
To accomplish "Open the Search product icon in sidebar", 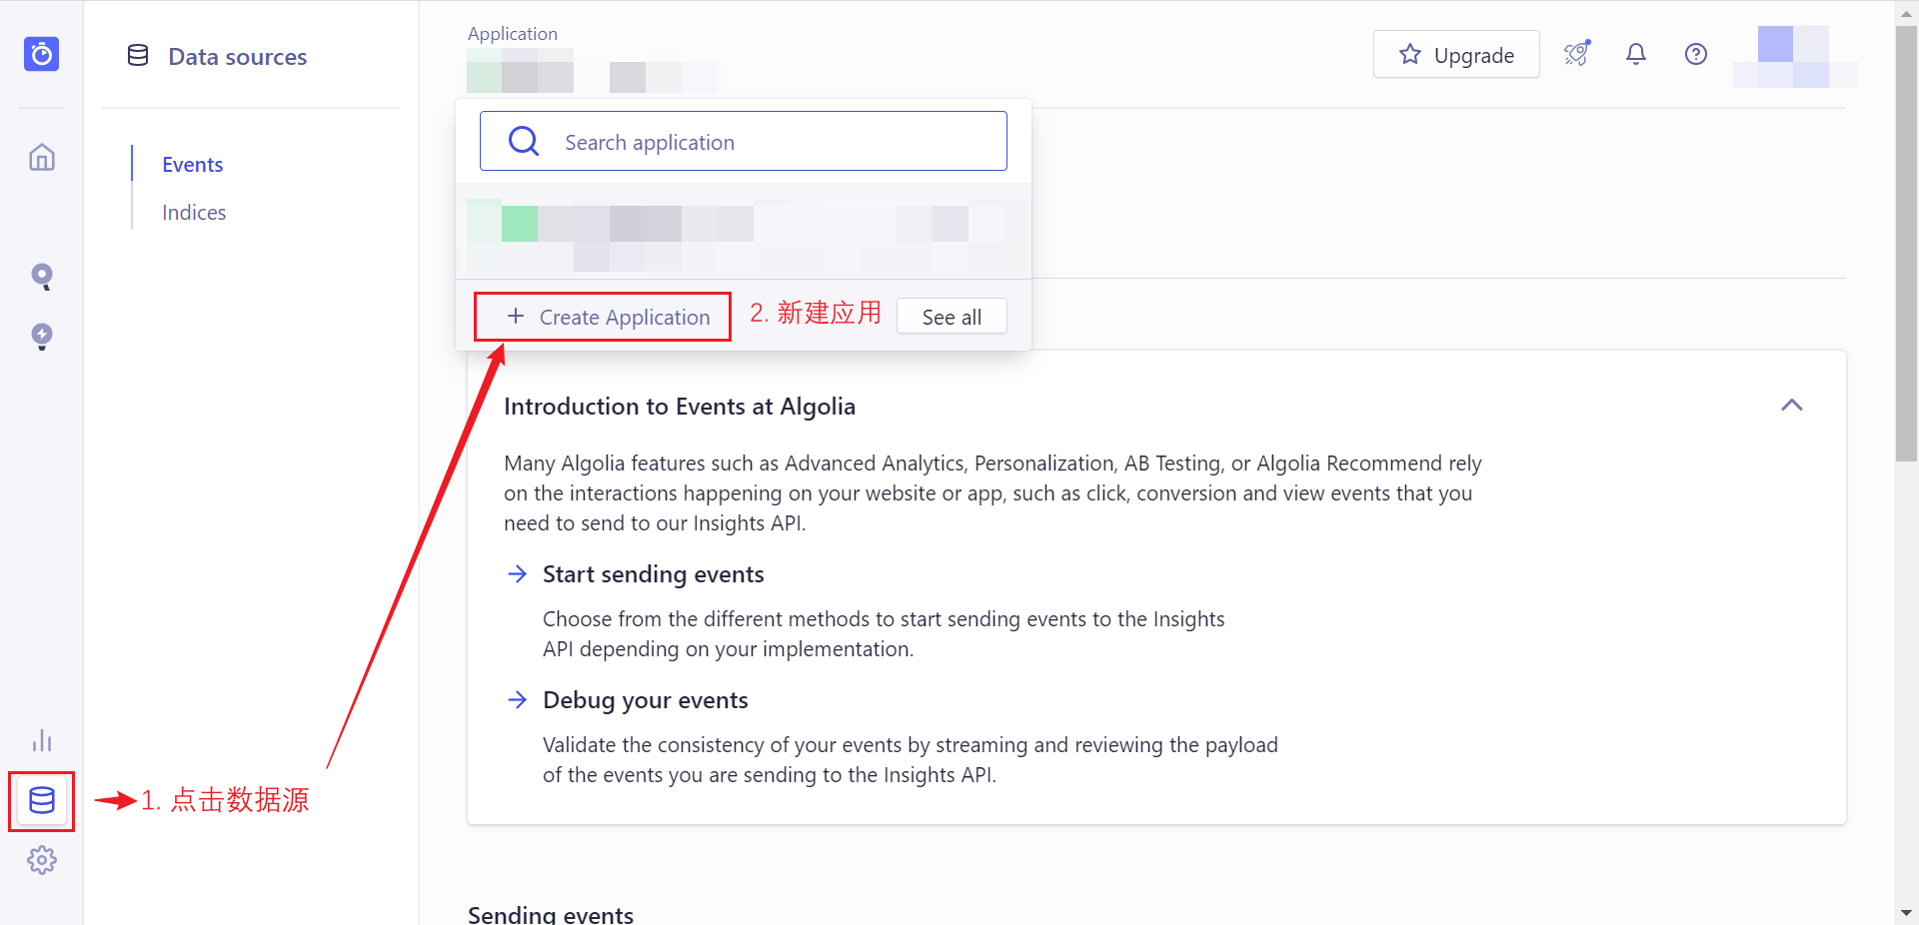I will 42,277.
